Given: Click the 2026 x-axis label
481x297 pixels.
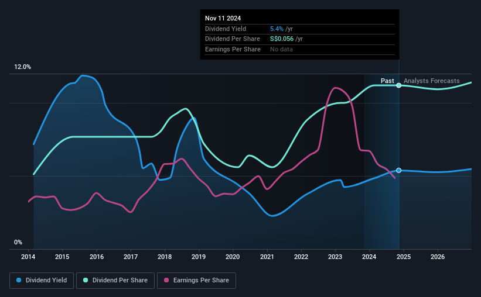Looking at the screenshot, I should click(x=438, y=257).
